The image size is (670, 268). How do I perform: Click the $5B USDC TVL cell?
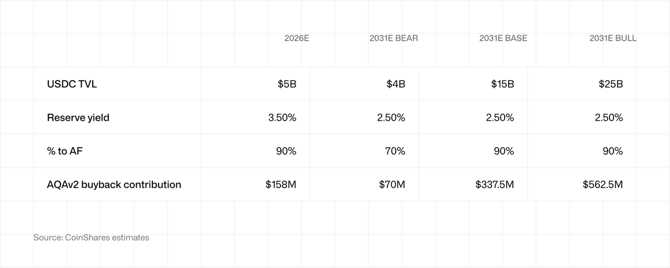[287, 84]
